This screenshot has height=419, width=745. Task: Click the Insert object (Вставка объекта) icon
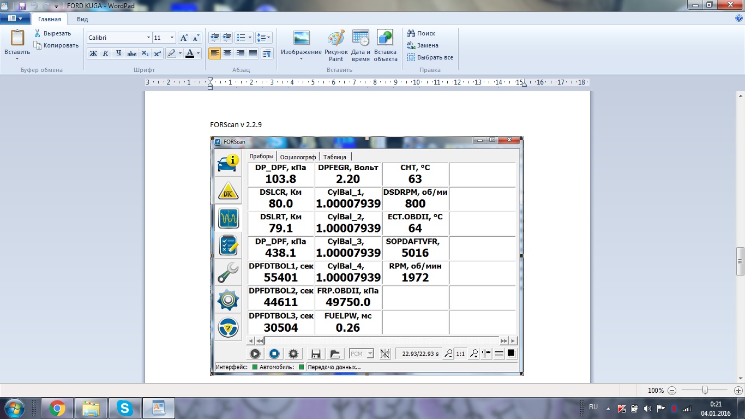tap(386, 46)
